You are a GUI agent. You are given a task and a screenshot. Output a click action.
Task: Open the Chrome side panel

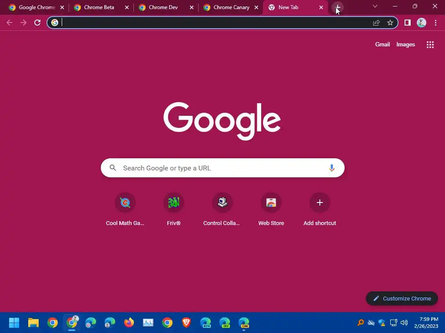click(408, 23)
